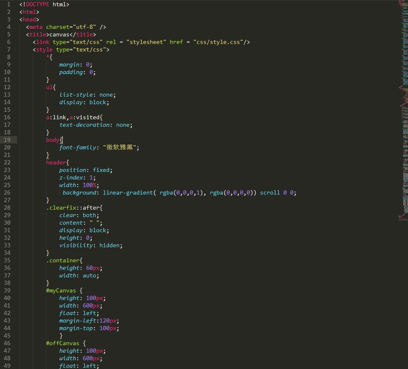Click the '<html>' tag on line 2
Image resolution: width=408 pixels, height=369 pixels.
[x=29, y=12]
